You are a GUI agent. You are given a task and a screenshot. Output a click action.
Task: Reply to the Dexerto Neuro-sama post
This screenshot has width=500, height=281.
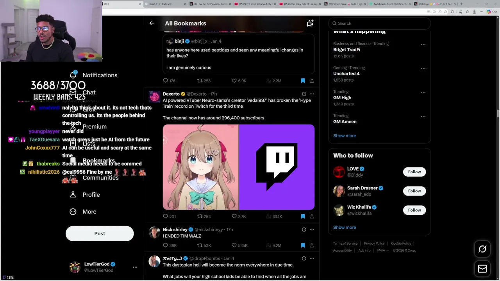169,216
